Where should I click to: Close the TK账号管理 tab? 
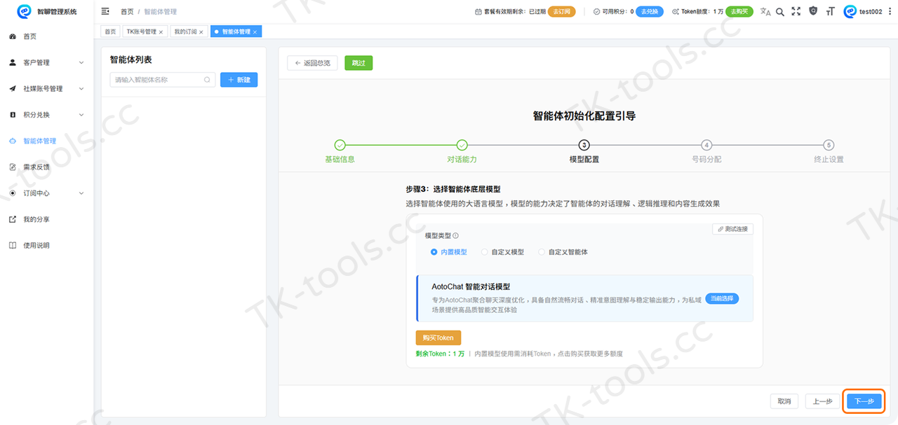coord(161,32)
